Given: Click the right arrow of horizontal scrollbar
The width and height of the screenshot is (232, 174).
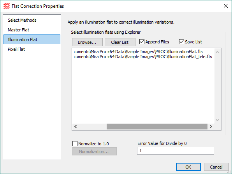Looking at the screenshot, I should [x=211, y=127].
